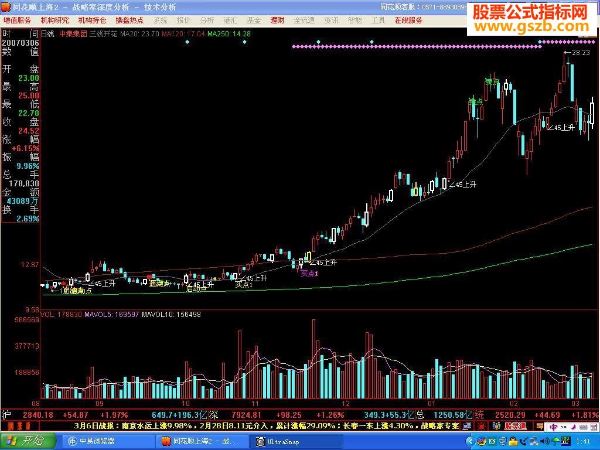
Task: Open the 在线服务 menu
Action: [x=408, y=21]
